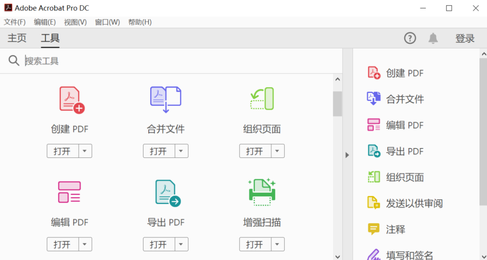This screenshot has height=260, width=487.
Task: Click 发送以供审阅 label in right sidebar
Action: 414,204
